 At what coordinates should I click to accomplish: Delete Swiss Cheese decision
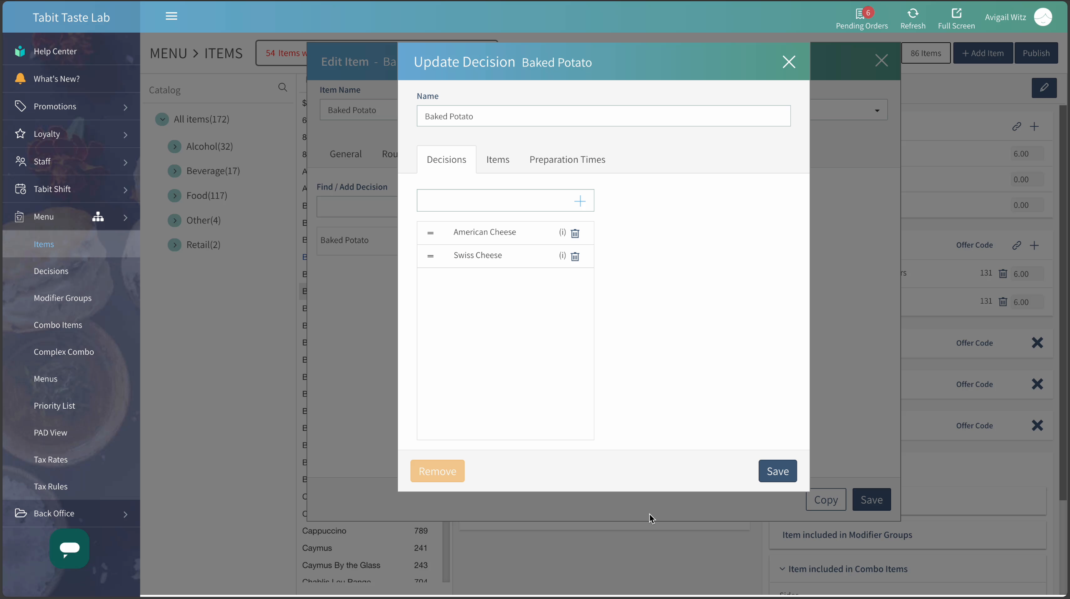click(575, 256)
